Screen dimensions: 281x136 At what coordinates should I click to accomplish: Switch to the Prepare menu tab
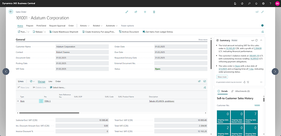point(30,26)
